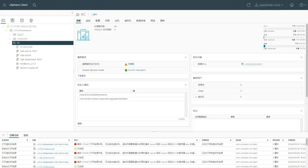The height and width of the screenshot is (168, 308).
Task: Open the 操作 actions menu
Action: pyautogui.click(x=94, y=14)
